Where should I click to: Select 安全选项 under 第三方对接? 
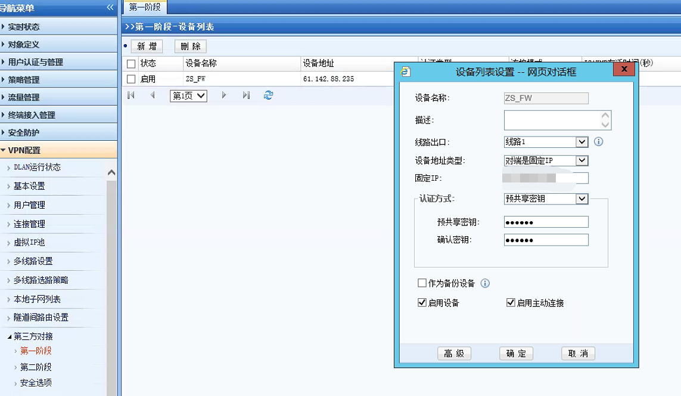[36, 383]
